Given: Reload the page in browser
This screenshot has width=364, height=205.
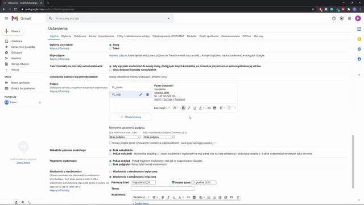Looking at the screenshot, I should (x=15, y=9).
